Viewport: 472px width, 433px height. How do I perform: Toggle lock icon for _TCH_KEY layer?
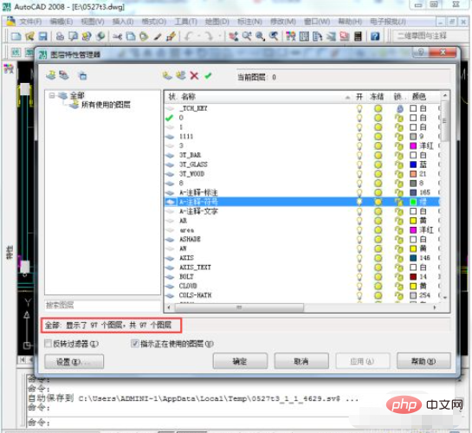(x=399, y=108)
